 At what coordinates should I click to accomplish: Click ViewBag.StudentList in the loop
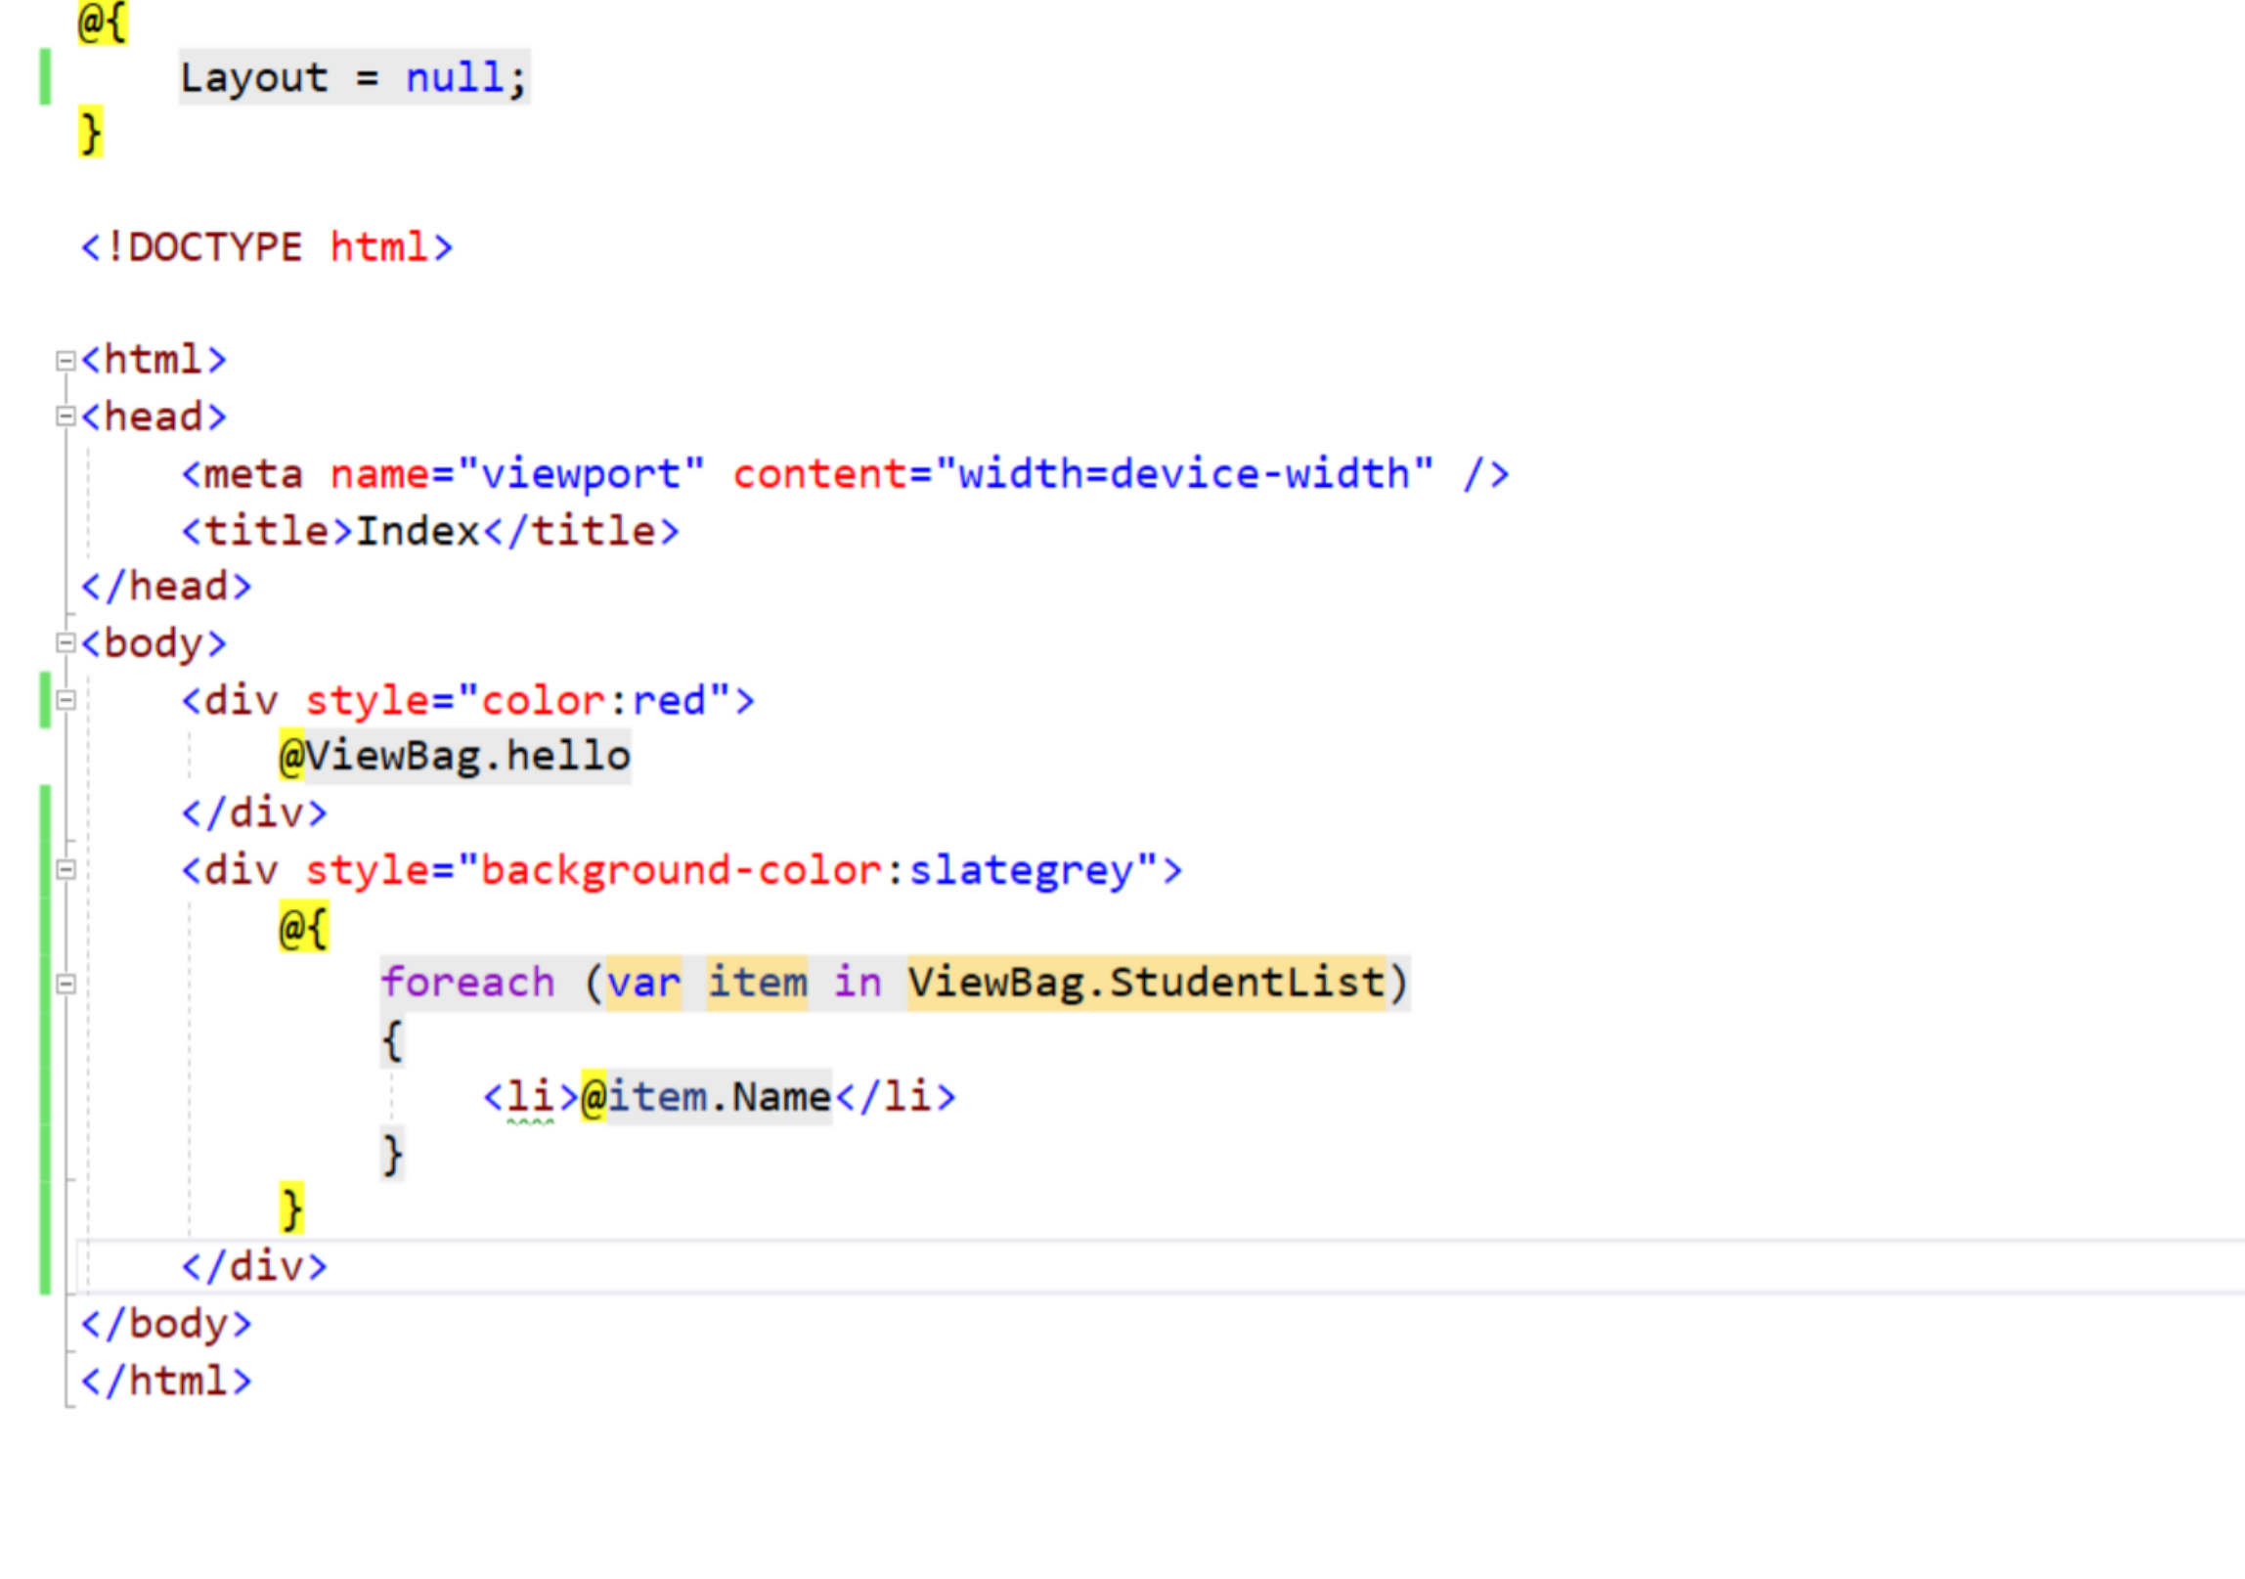coord(1146,983)
